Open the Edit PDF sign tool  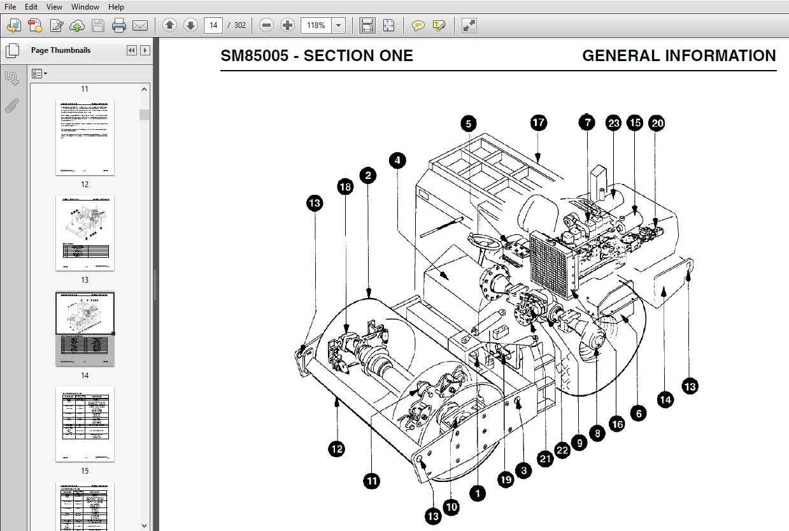coord(57,25)
